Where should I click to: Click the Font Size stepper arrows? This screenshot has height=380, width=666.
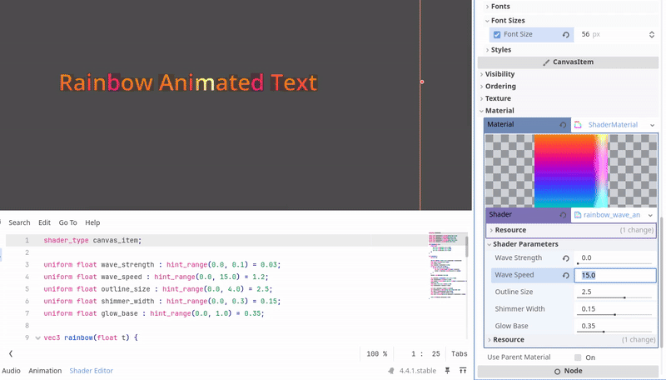652,35
